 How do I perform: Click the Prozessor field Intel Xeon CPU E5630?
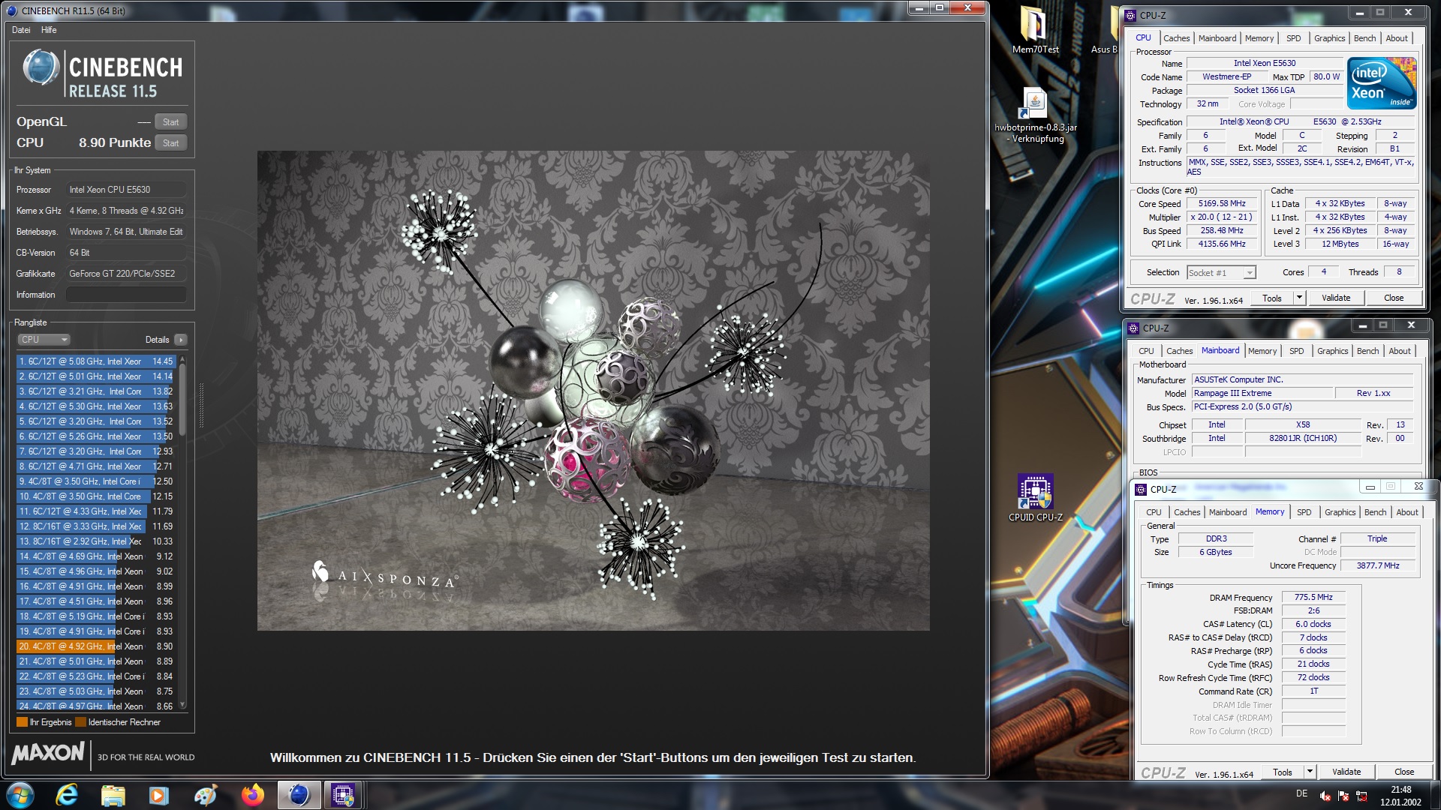pyautogui.click(x=126, y=190)
